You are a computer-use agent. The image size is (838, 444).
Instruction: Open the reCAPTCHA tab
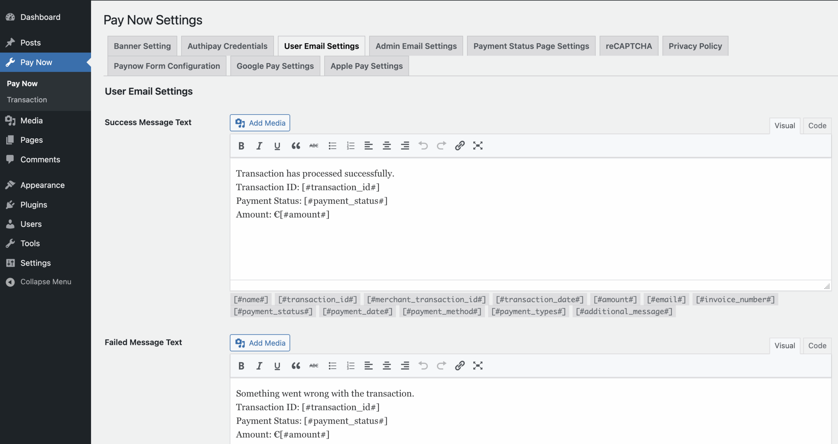(x=629, y=46)
